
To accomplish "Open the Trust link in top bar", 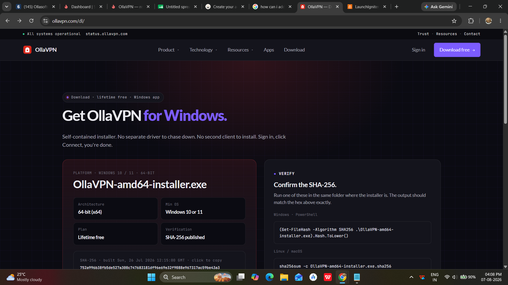I will (x=423, y=34).
